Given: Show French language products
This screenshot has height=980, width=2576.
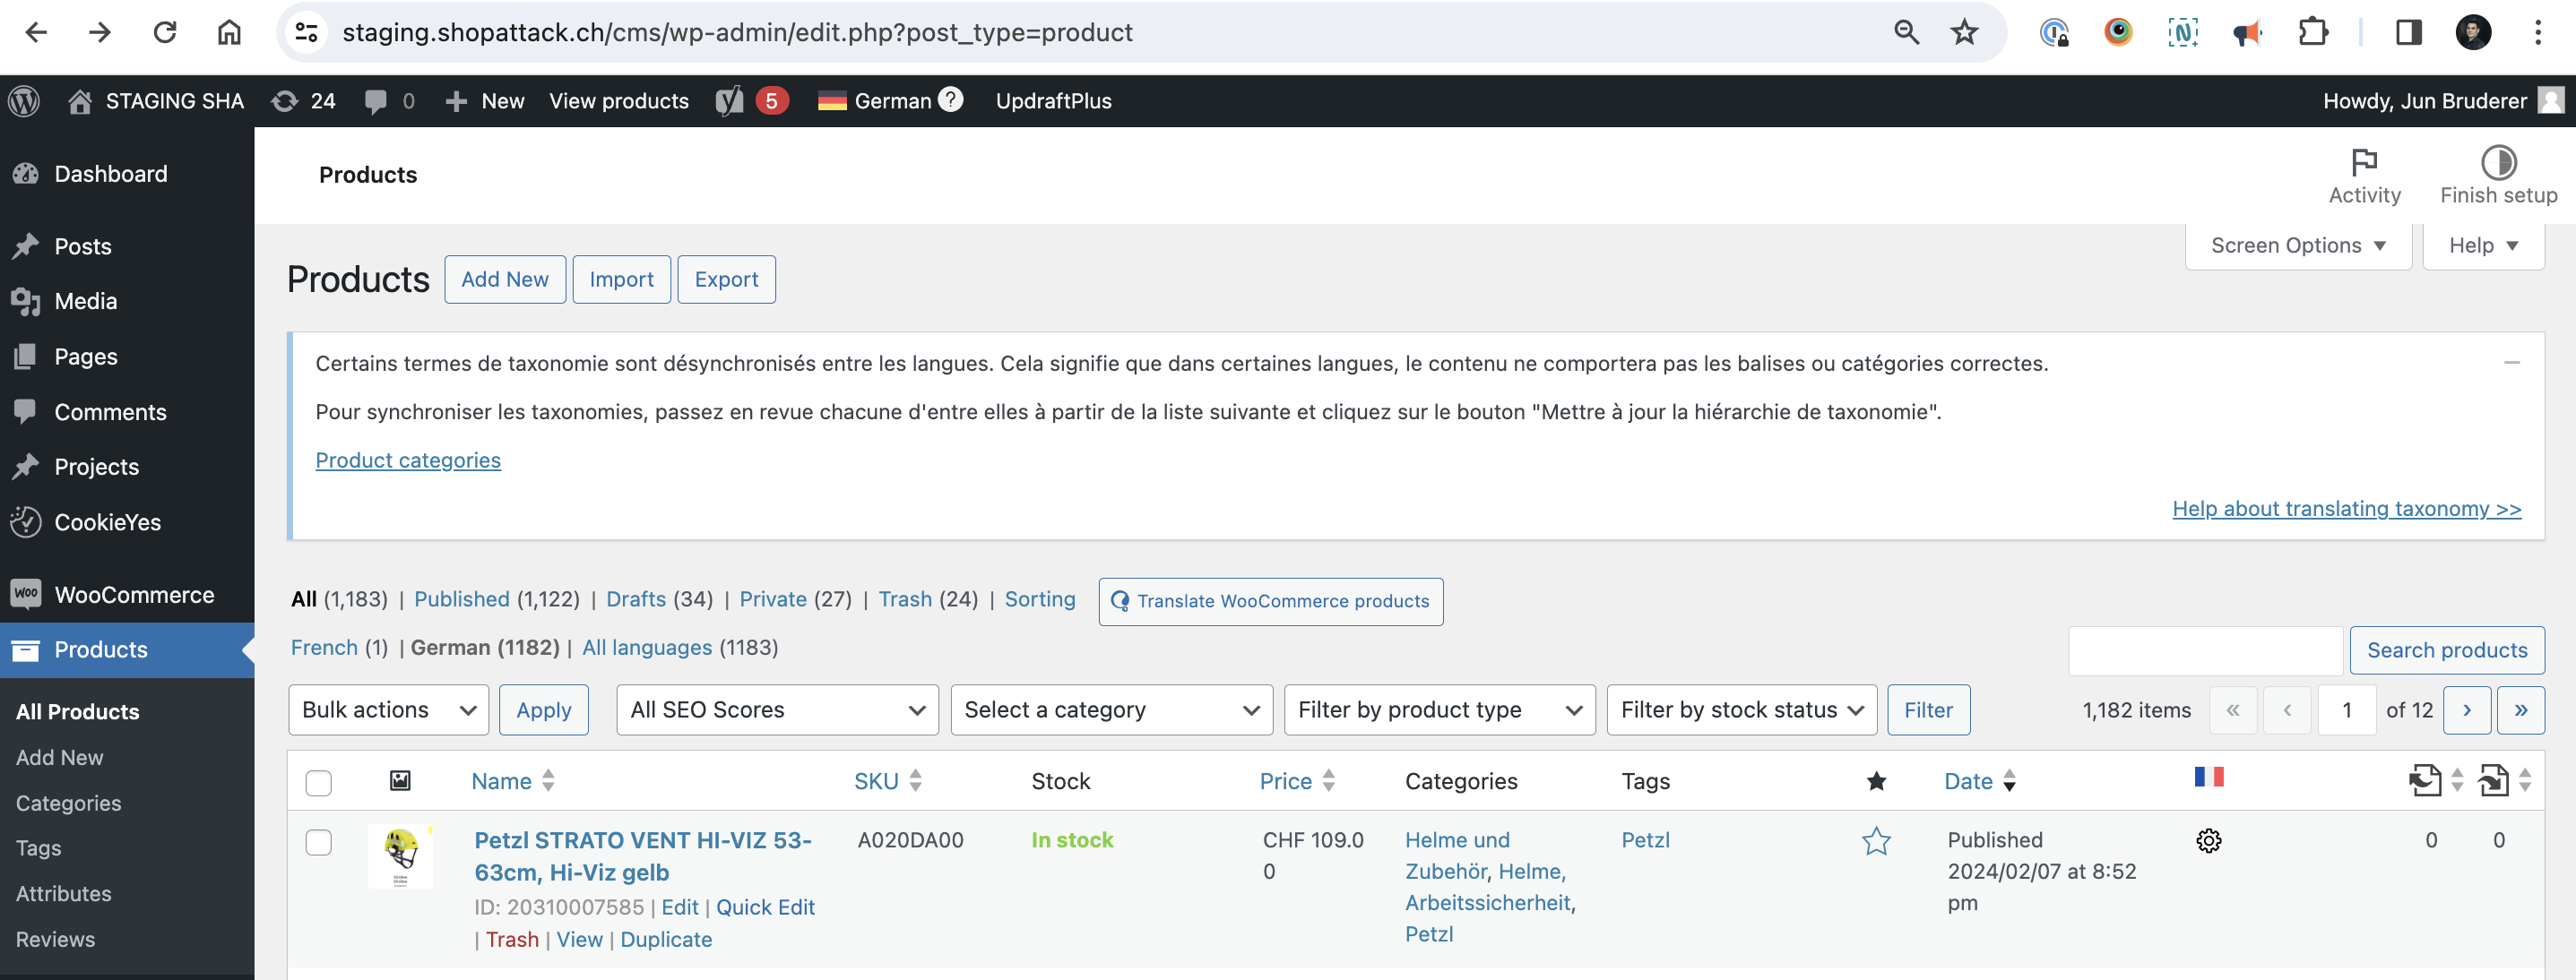Looking at the screenshot, I should 324,648.
